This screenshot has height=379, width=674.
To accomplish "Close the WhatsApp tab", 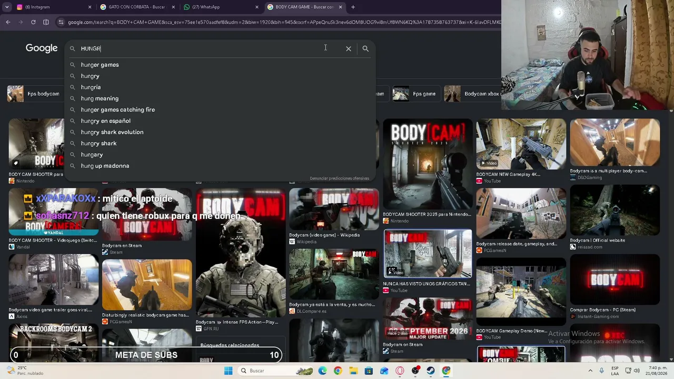I will (257, 7).
